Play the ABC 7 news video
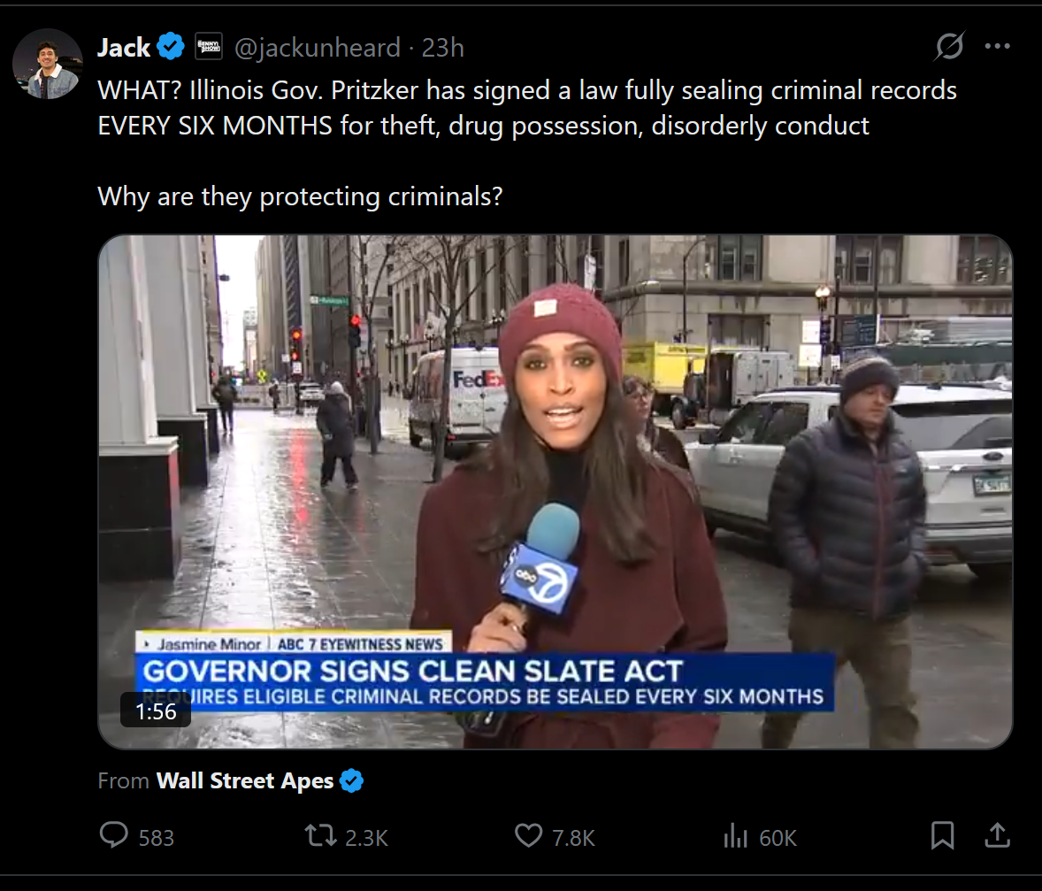The width and height of the screenshot is (1042, 891). [555, 492]
